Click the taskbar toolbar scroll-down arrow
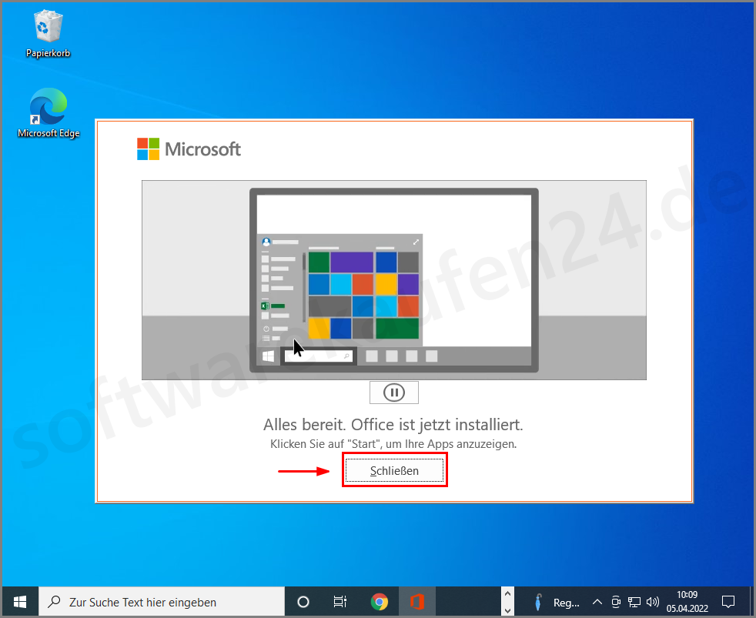 tap(507, 610)
